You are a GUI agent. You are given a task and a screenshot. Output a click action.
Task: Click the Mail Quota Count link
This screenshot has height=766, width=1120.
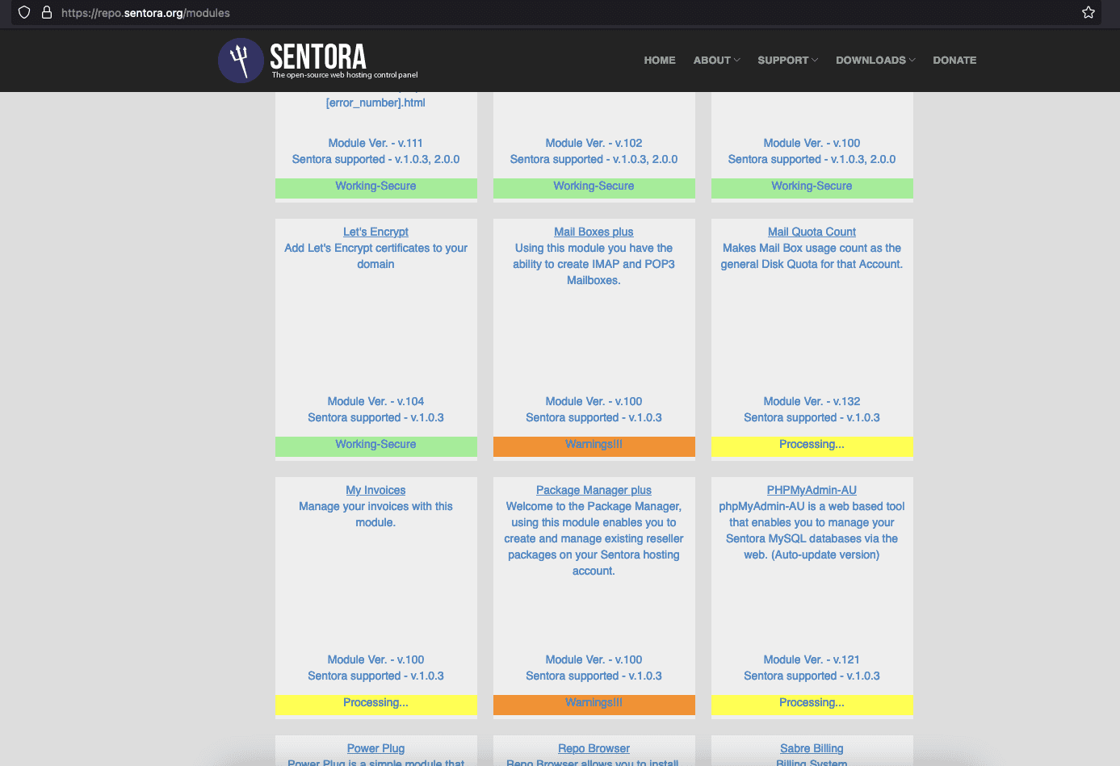pyautogui.click(x=812, y=232)
